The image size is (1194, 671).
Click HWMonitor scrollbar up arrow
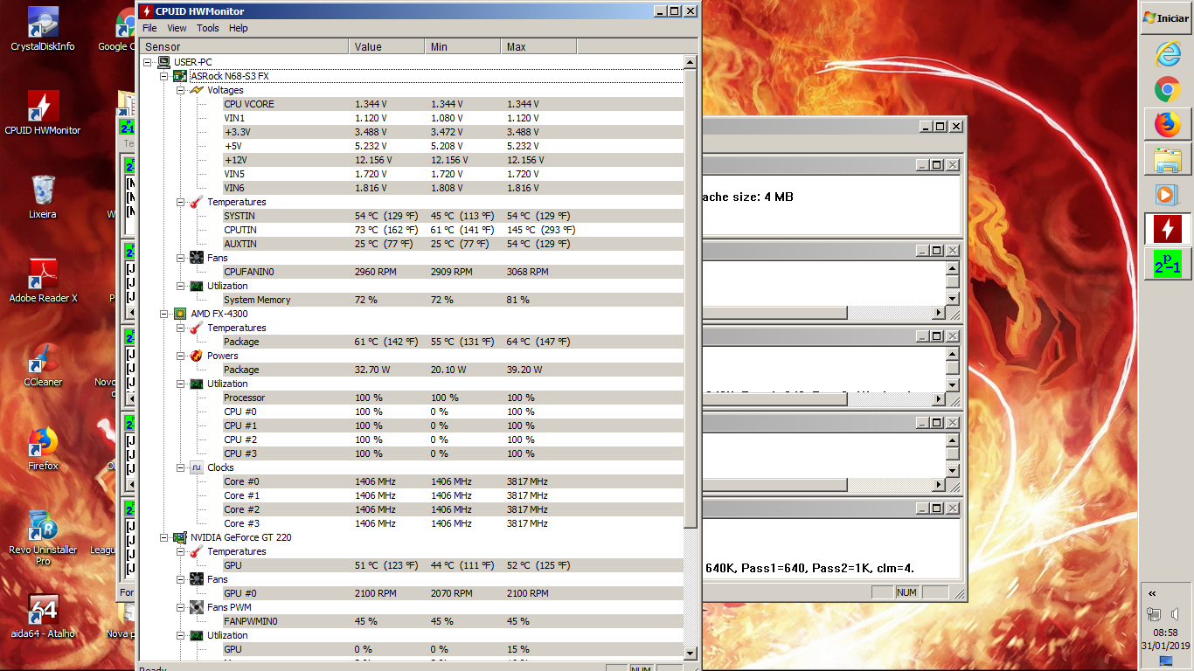(690, 62)
